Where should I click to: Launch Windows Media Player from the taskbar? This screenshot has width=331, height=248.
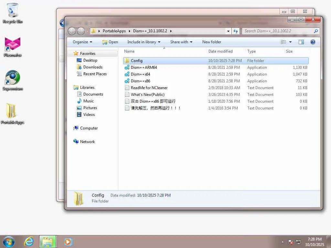pos(68,242)
